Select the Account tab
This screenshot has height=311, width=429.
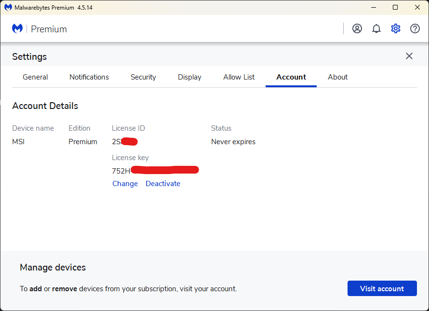(291, 77)
